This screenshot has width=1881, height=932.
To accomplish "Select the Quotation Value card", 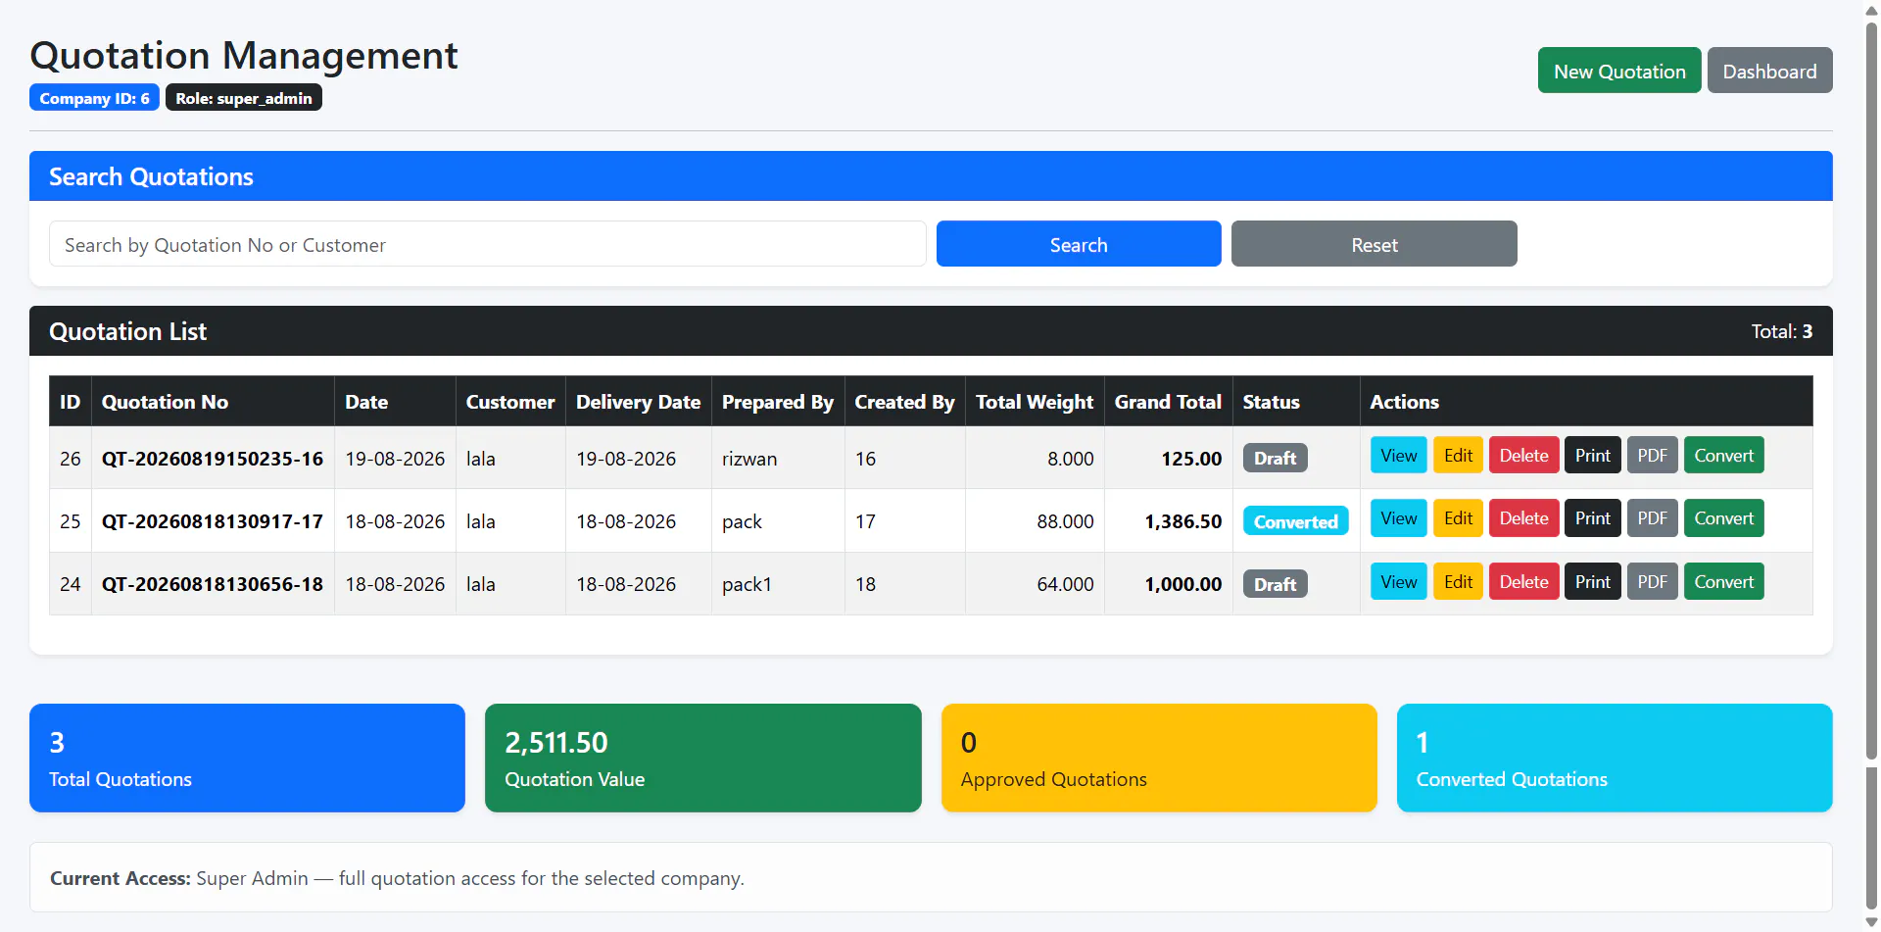I will (703, 758).
